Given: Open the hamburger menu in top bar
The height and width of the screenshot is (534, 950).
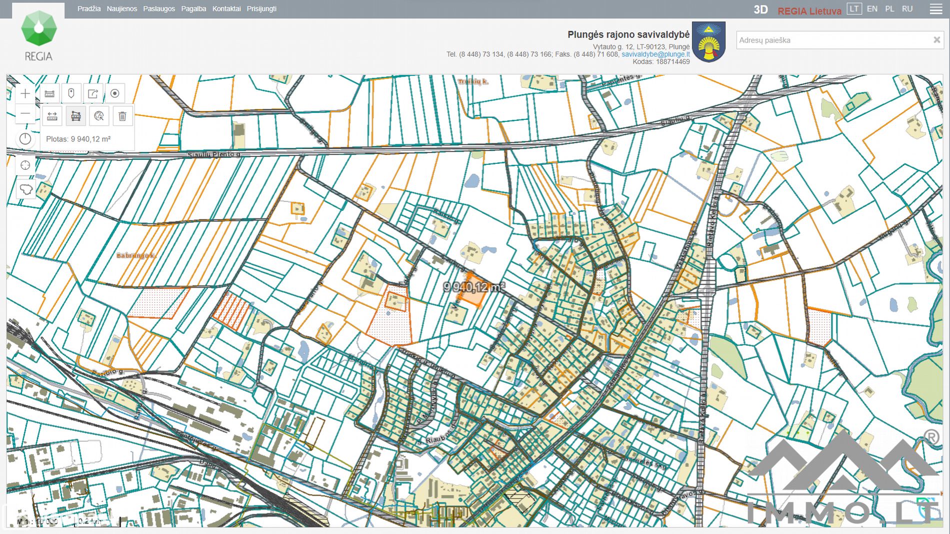Looking at the screenshot, I should pos(935,9).
